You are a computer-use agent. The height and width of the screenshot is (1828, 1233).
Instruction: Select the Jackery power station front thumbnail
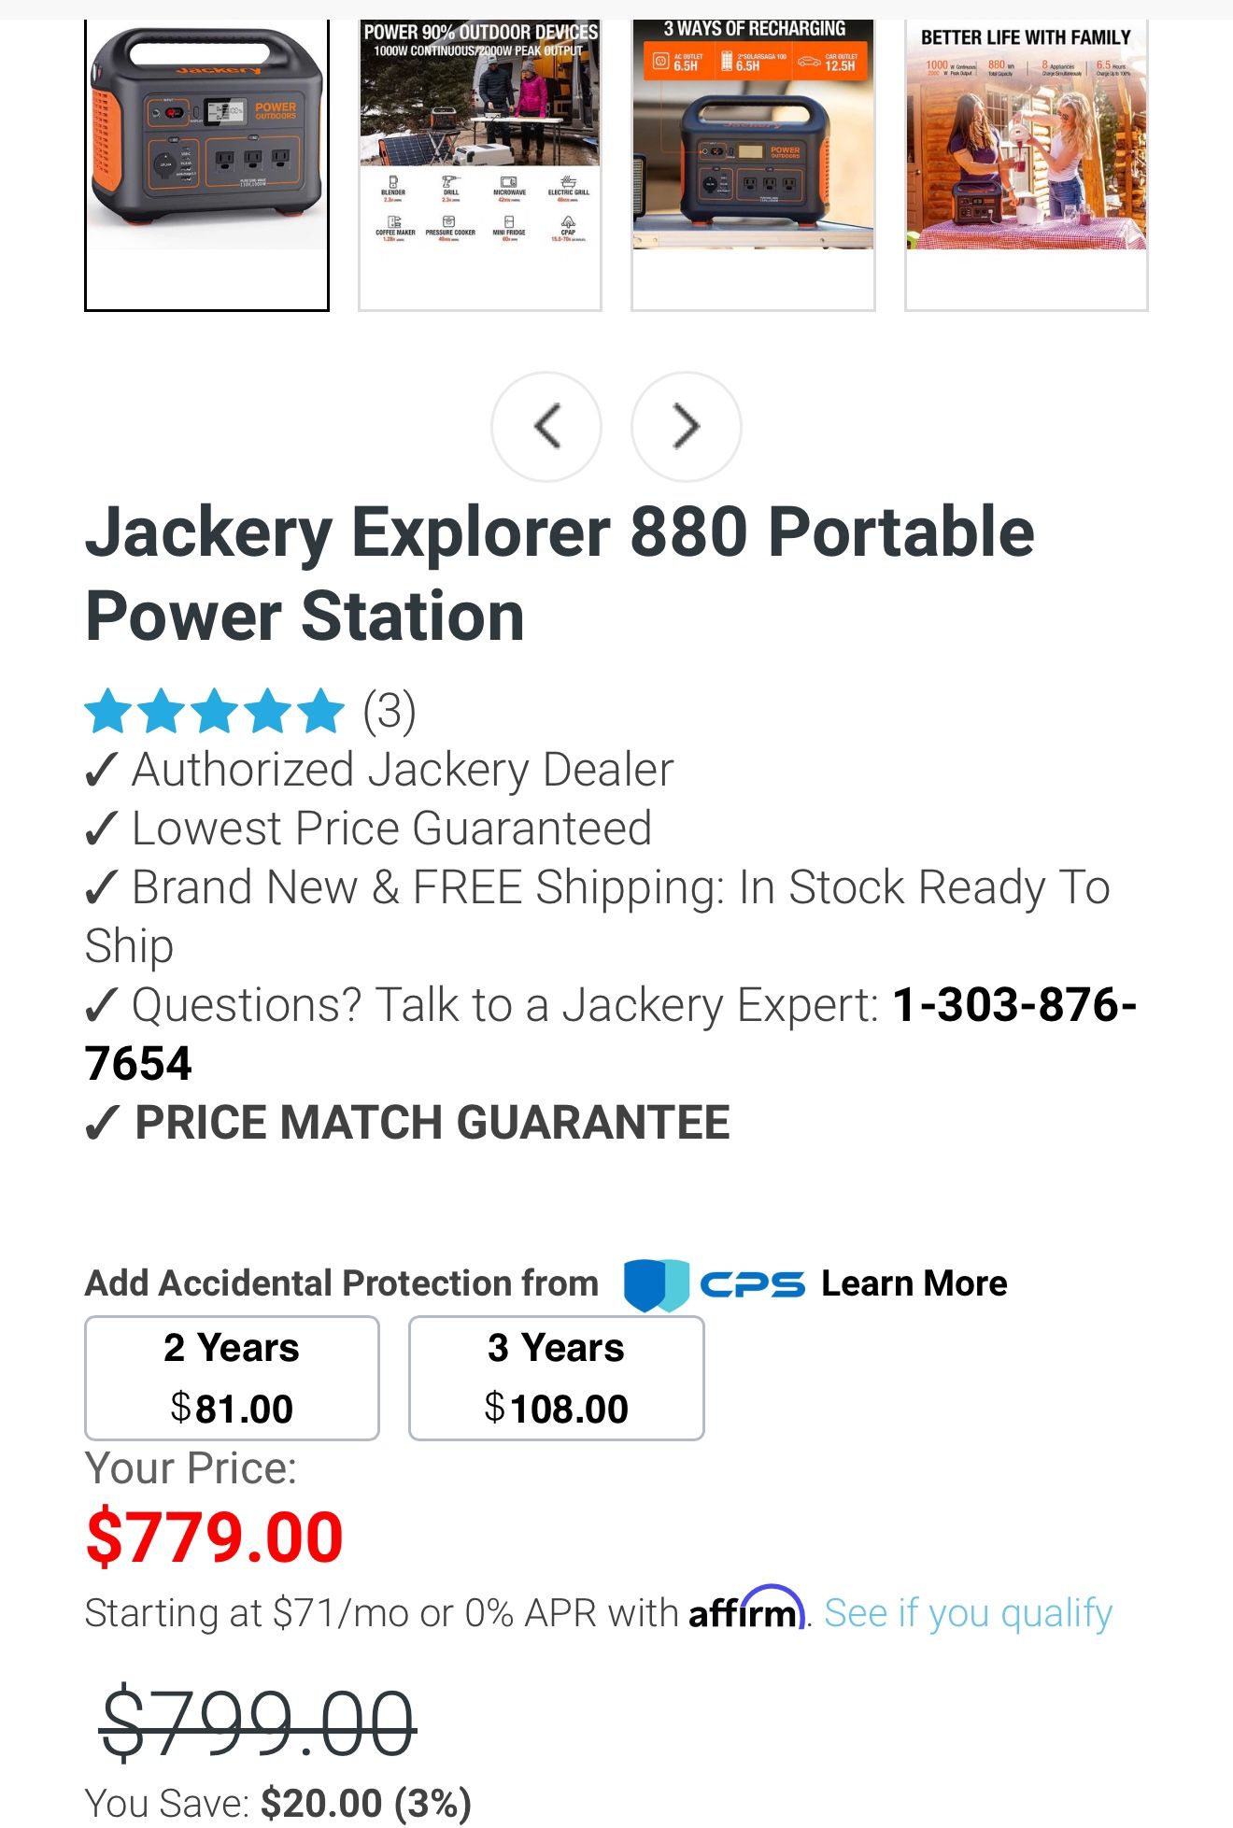tap(206, 163)
